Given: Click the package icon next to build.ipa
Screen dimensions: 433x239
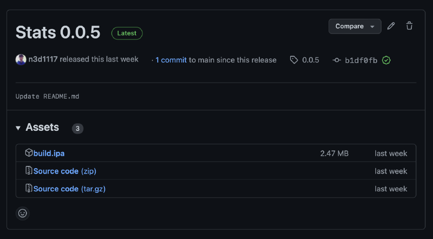Looking at the screenshot, I should pyautogui.click(x=29, y=153).
